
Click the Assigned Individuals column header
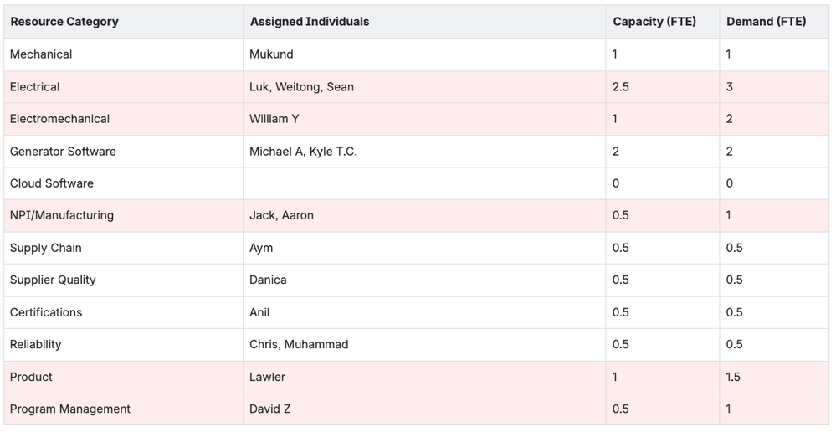[309, 22]
